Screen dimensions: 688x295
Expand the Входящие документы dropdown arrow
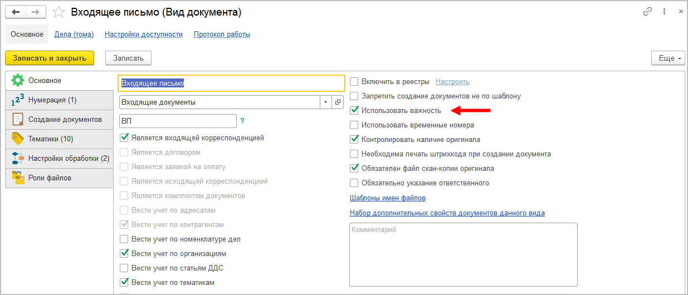[x=325, y=102]
